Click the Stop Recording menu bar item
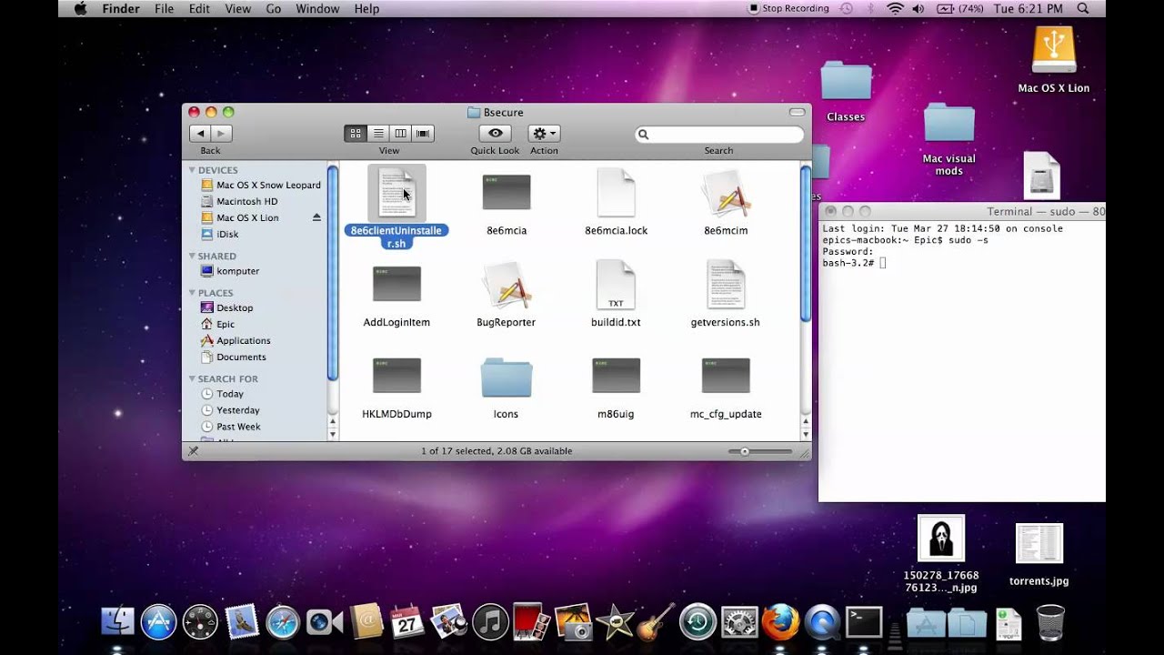Image resolution: width=1164 pixels, height=655 pixels. [788, 9]
